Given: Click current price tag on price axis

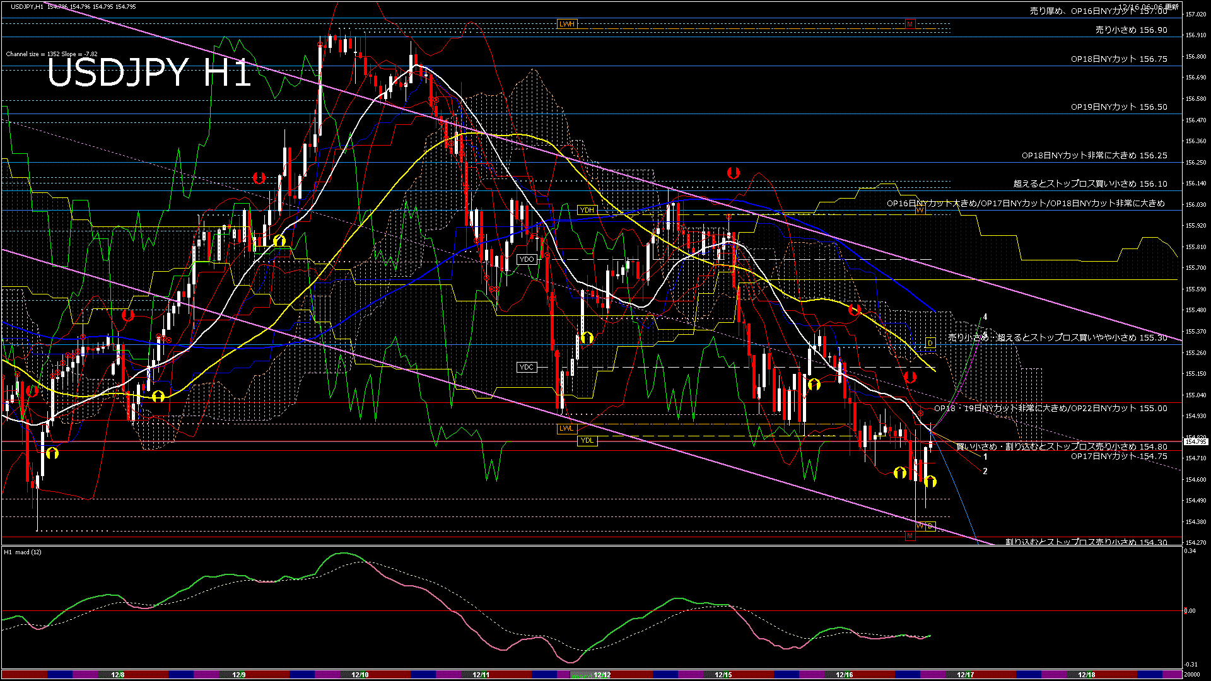Looking at the screenshot, I should pos(1196,441).
